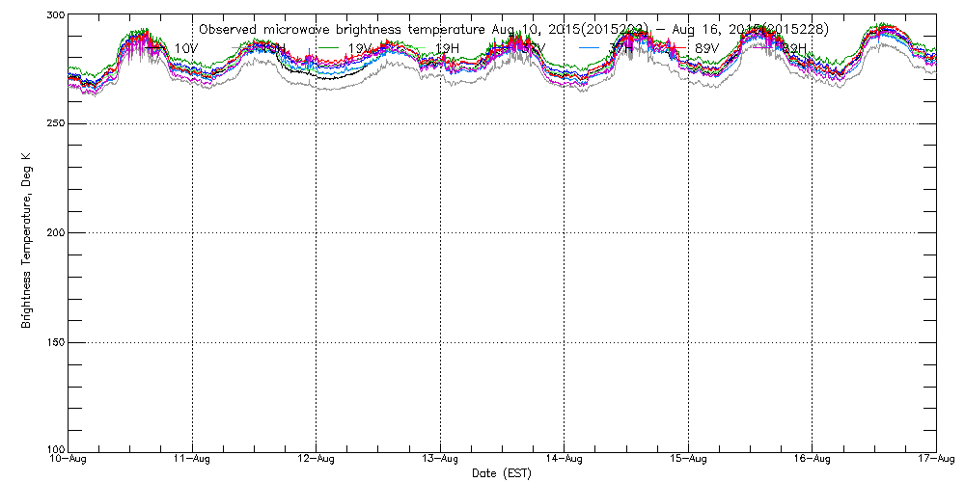Click the 10-Aug x-axis tick label
Screen dimensions: 965x482
coord(69,460)
